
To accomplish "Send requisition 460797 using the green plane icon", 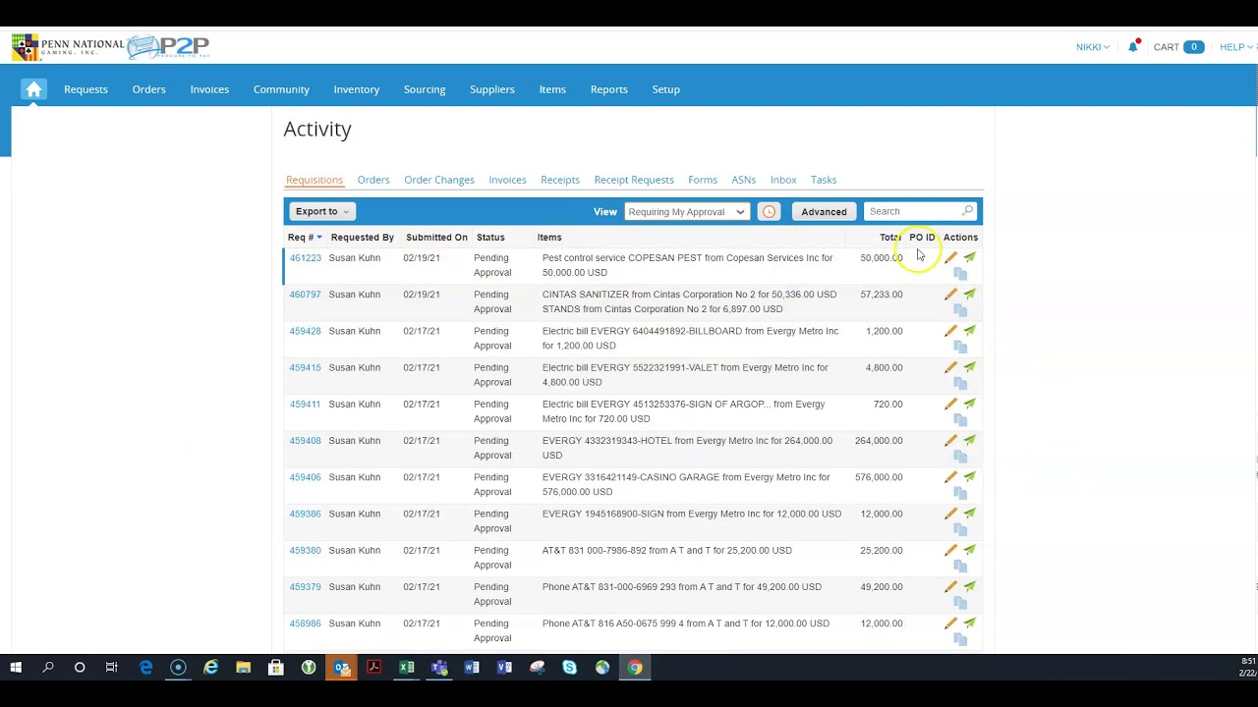I will pos(970,295).
